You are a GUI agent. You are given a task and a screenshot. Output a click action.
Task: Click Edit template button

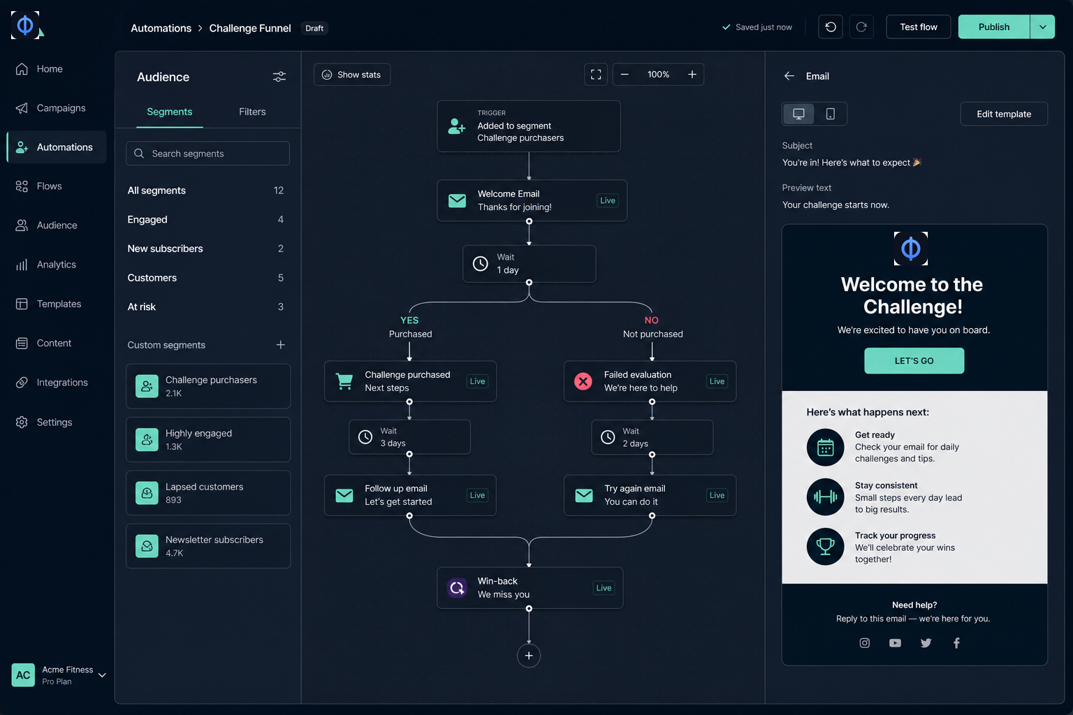coord(1004,114)
